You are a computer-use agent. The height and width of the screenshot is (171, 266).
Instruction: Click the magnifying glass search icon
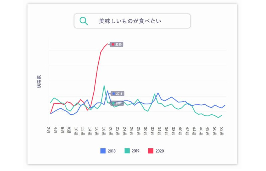[84, 21]
